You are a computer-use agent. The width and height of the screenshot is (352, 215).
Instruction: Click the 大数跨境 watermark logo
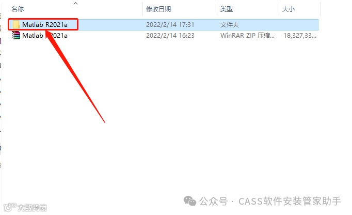point(25,207)
